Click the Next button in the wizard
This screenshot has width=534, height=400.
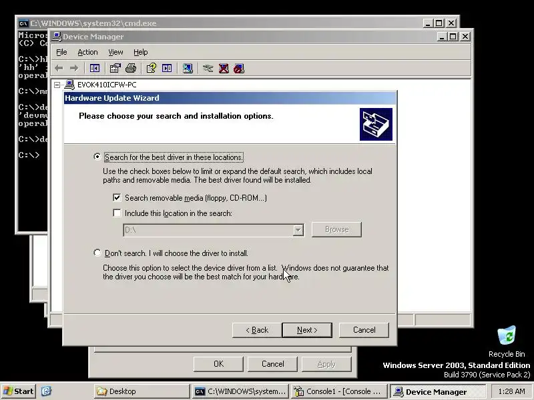pyautogui.click(x=307, y=330)
